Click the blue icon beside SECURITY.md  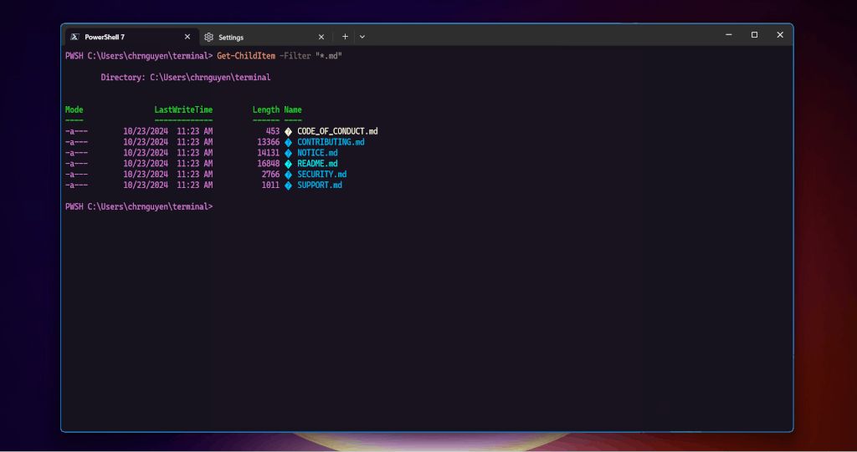(289, 175)
